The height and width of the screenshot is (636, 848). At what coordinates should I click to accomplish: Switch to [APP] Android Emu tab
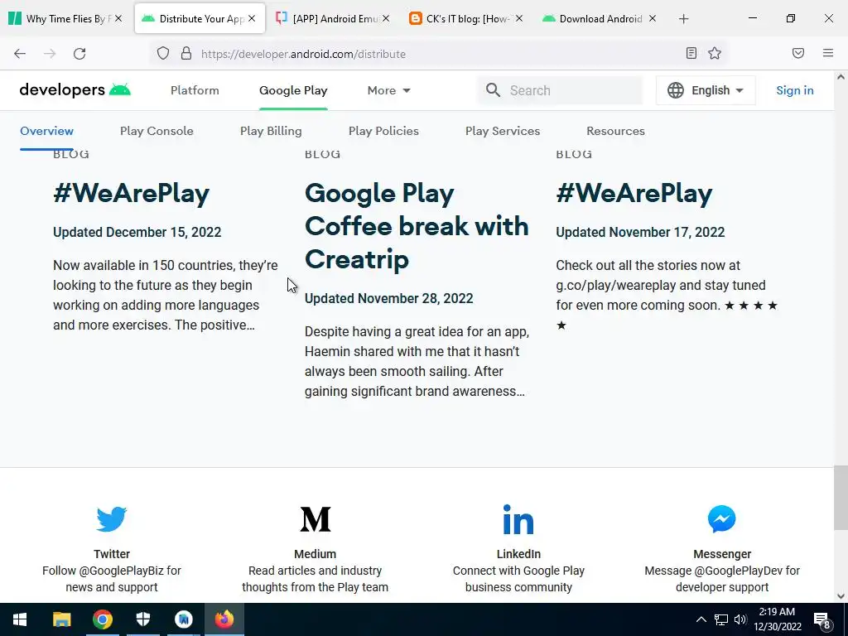[x=333, y=19]
